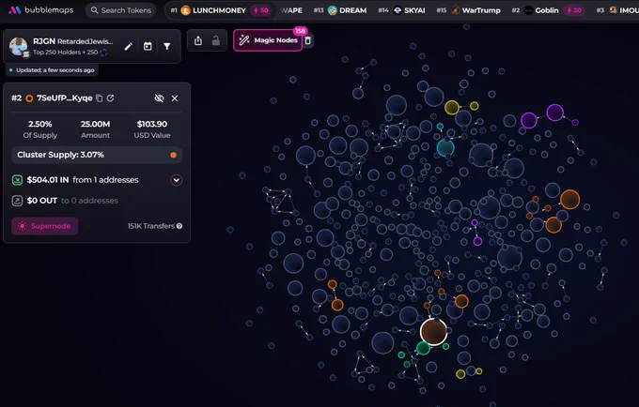Open the help icon next to 151K Transfers
Viewport: 639px width, 407px height.
(179, 226)
